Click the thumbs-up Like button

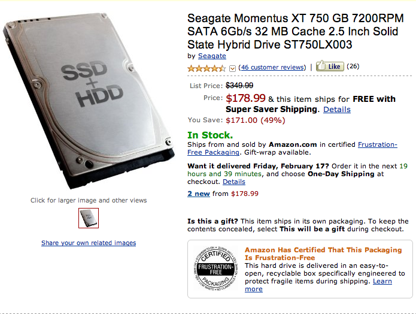click(x=330, y=67)
